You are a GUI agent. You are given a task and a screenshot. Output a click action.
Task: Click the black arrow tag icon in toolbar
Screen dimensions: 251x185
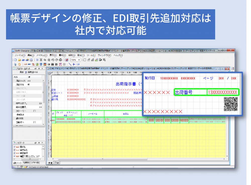click(x=100, y=60)
